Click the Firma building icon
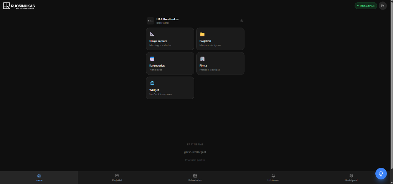 pos(202,59)
